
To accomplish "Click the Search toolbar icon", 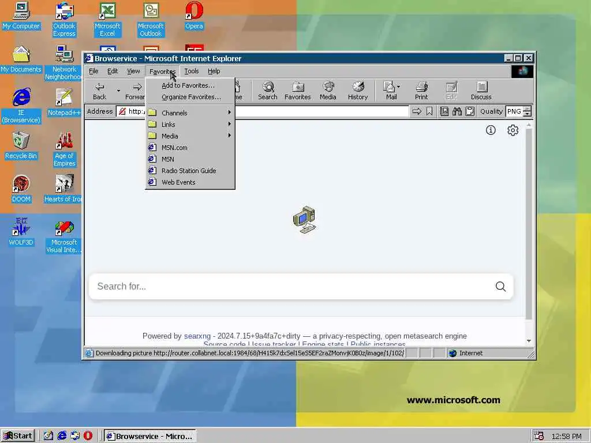I will [x=268, y=91].
